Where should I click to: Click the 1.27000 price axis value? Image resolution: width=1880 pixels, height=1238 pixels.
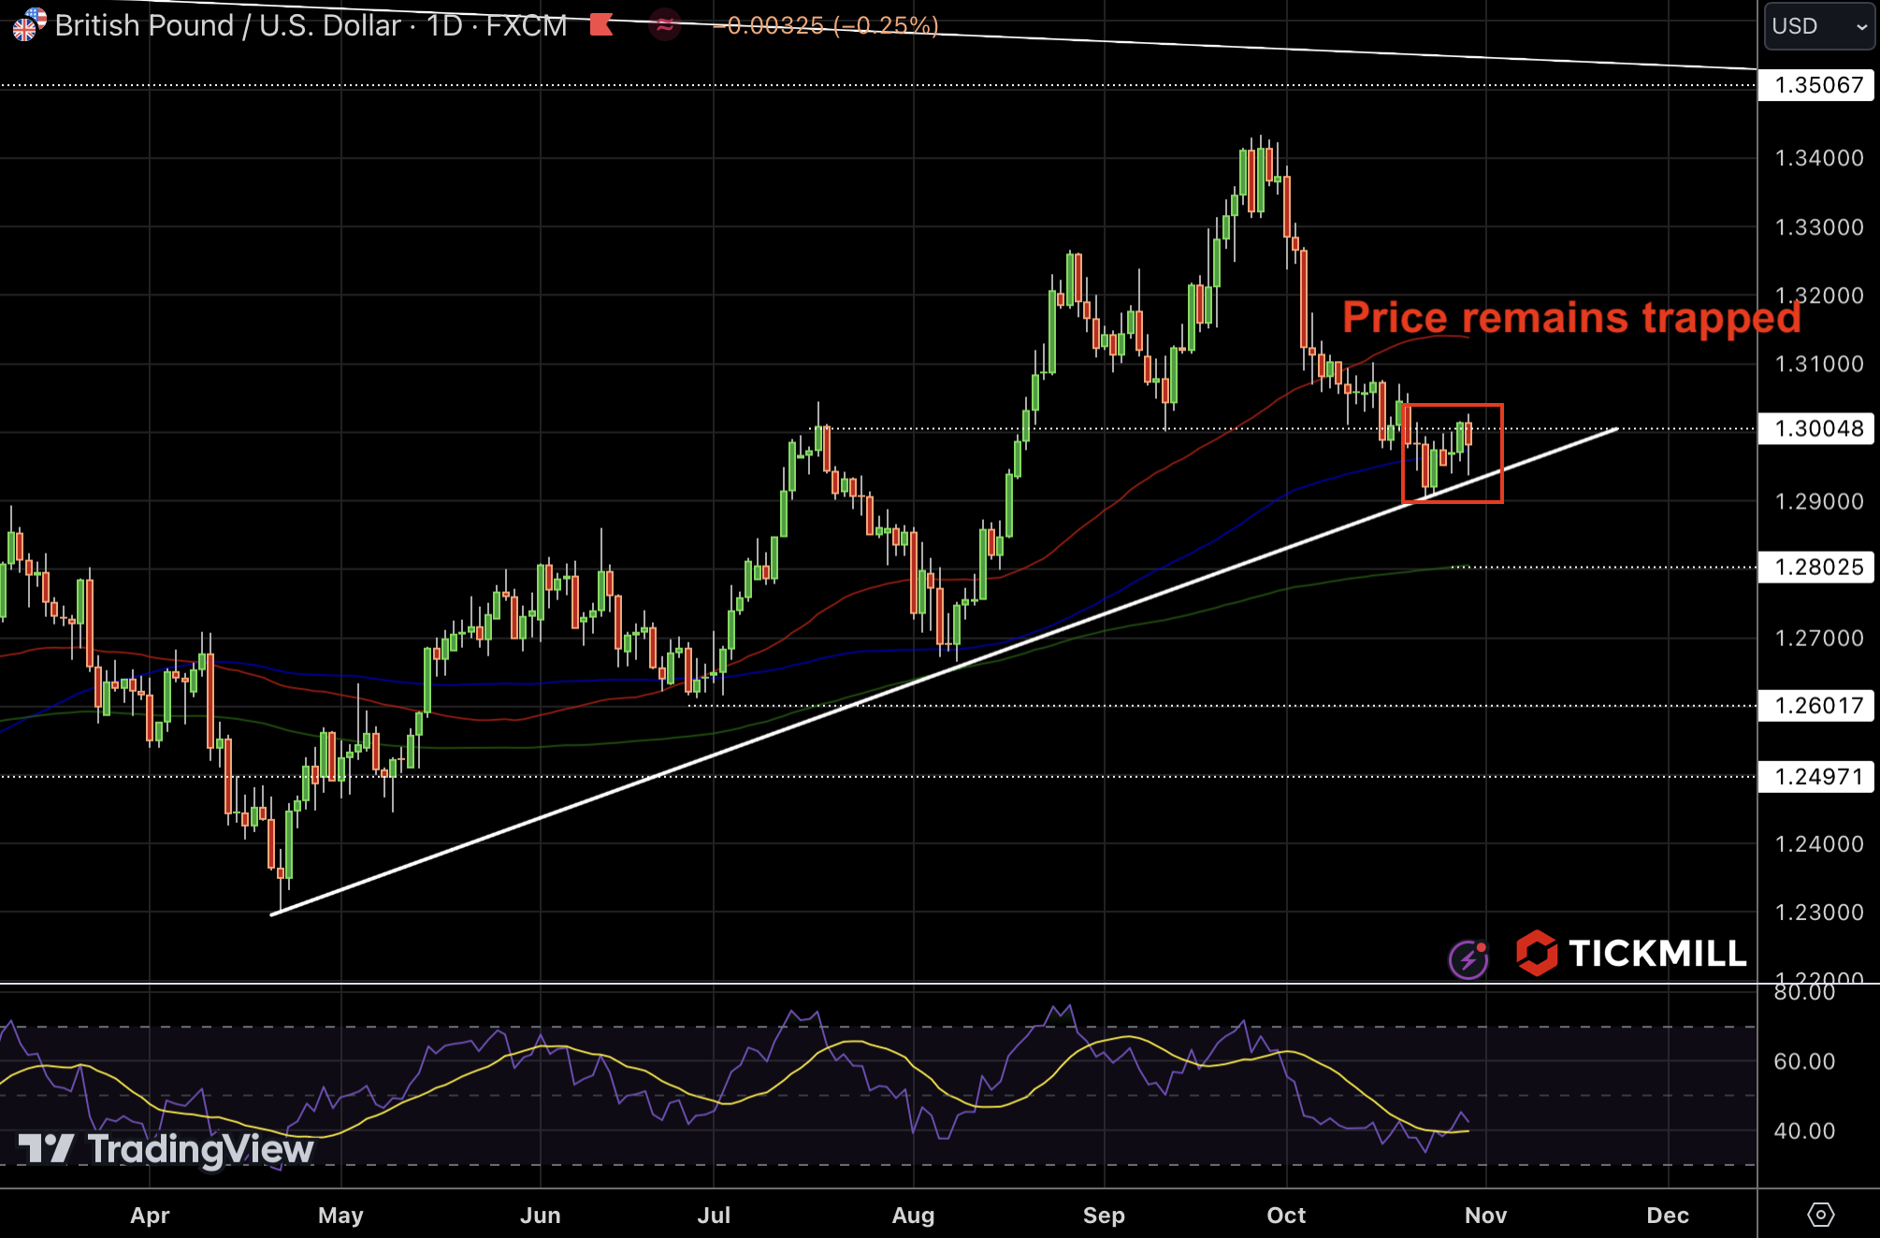1819,638
